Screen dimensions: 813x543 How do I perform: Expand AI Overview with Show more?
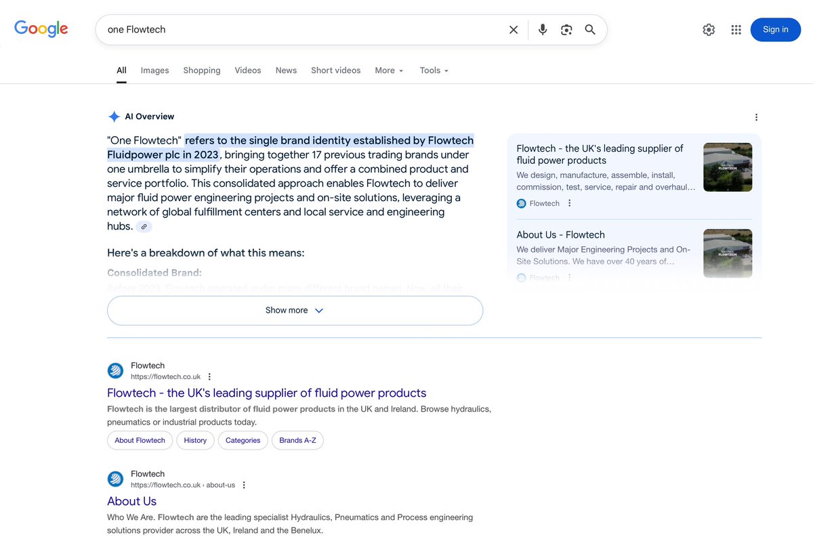295,311
